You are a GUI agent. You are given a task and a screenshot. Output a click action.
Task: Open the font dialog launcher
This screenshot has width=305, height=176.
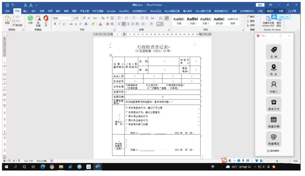[114, 30]
